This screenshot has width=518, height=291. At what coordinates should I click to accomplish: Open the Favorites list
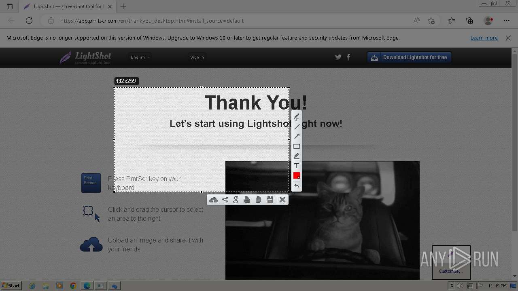pos(452,21)
